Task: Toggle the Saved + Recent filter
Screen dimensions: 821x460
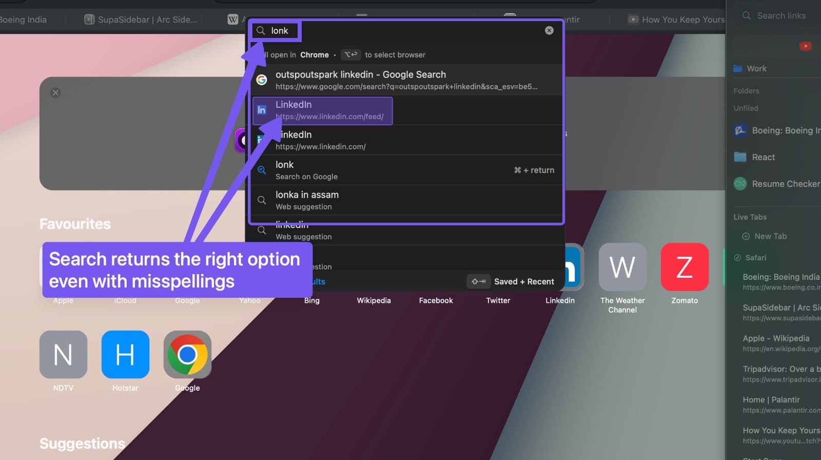Action: click(x=511, y=281)
